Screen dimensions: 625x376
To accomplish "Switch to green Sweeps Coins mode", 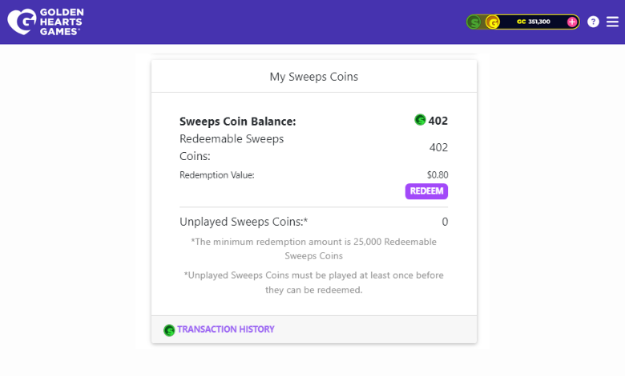I will [474, 22].
